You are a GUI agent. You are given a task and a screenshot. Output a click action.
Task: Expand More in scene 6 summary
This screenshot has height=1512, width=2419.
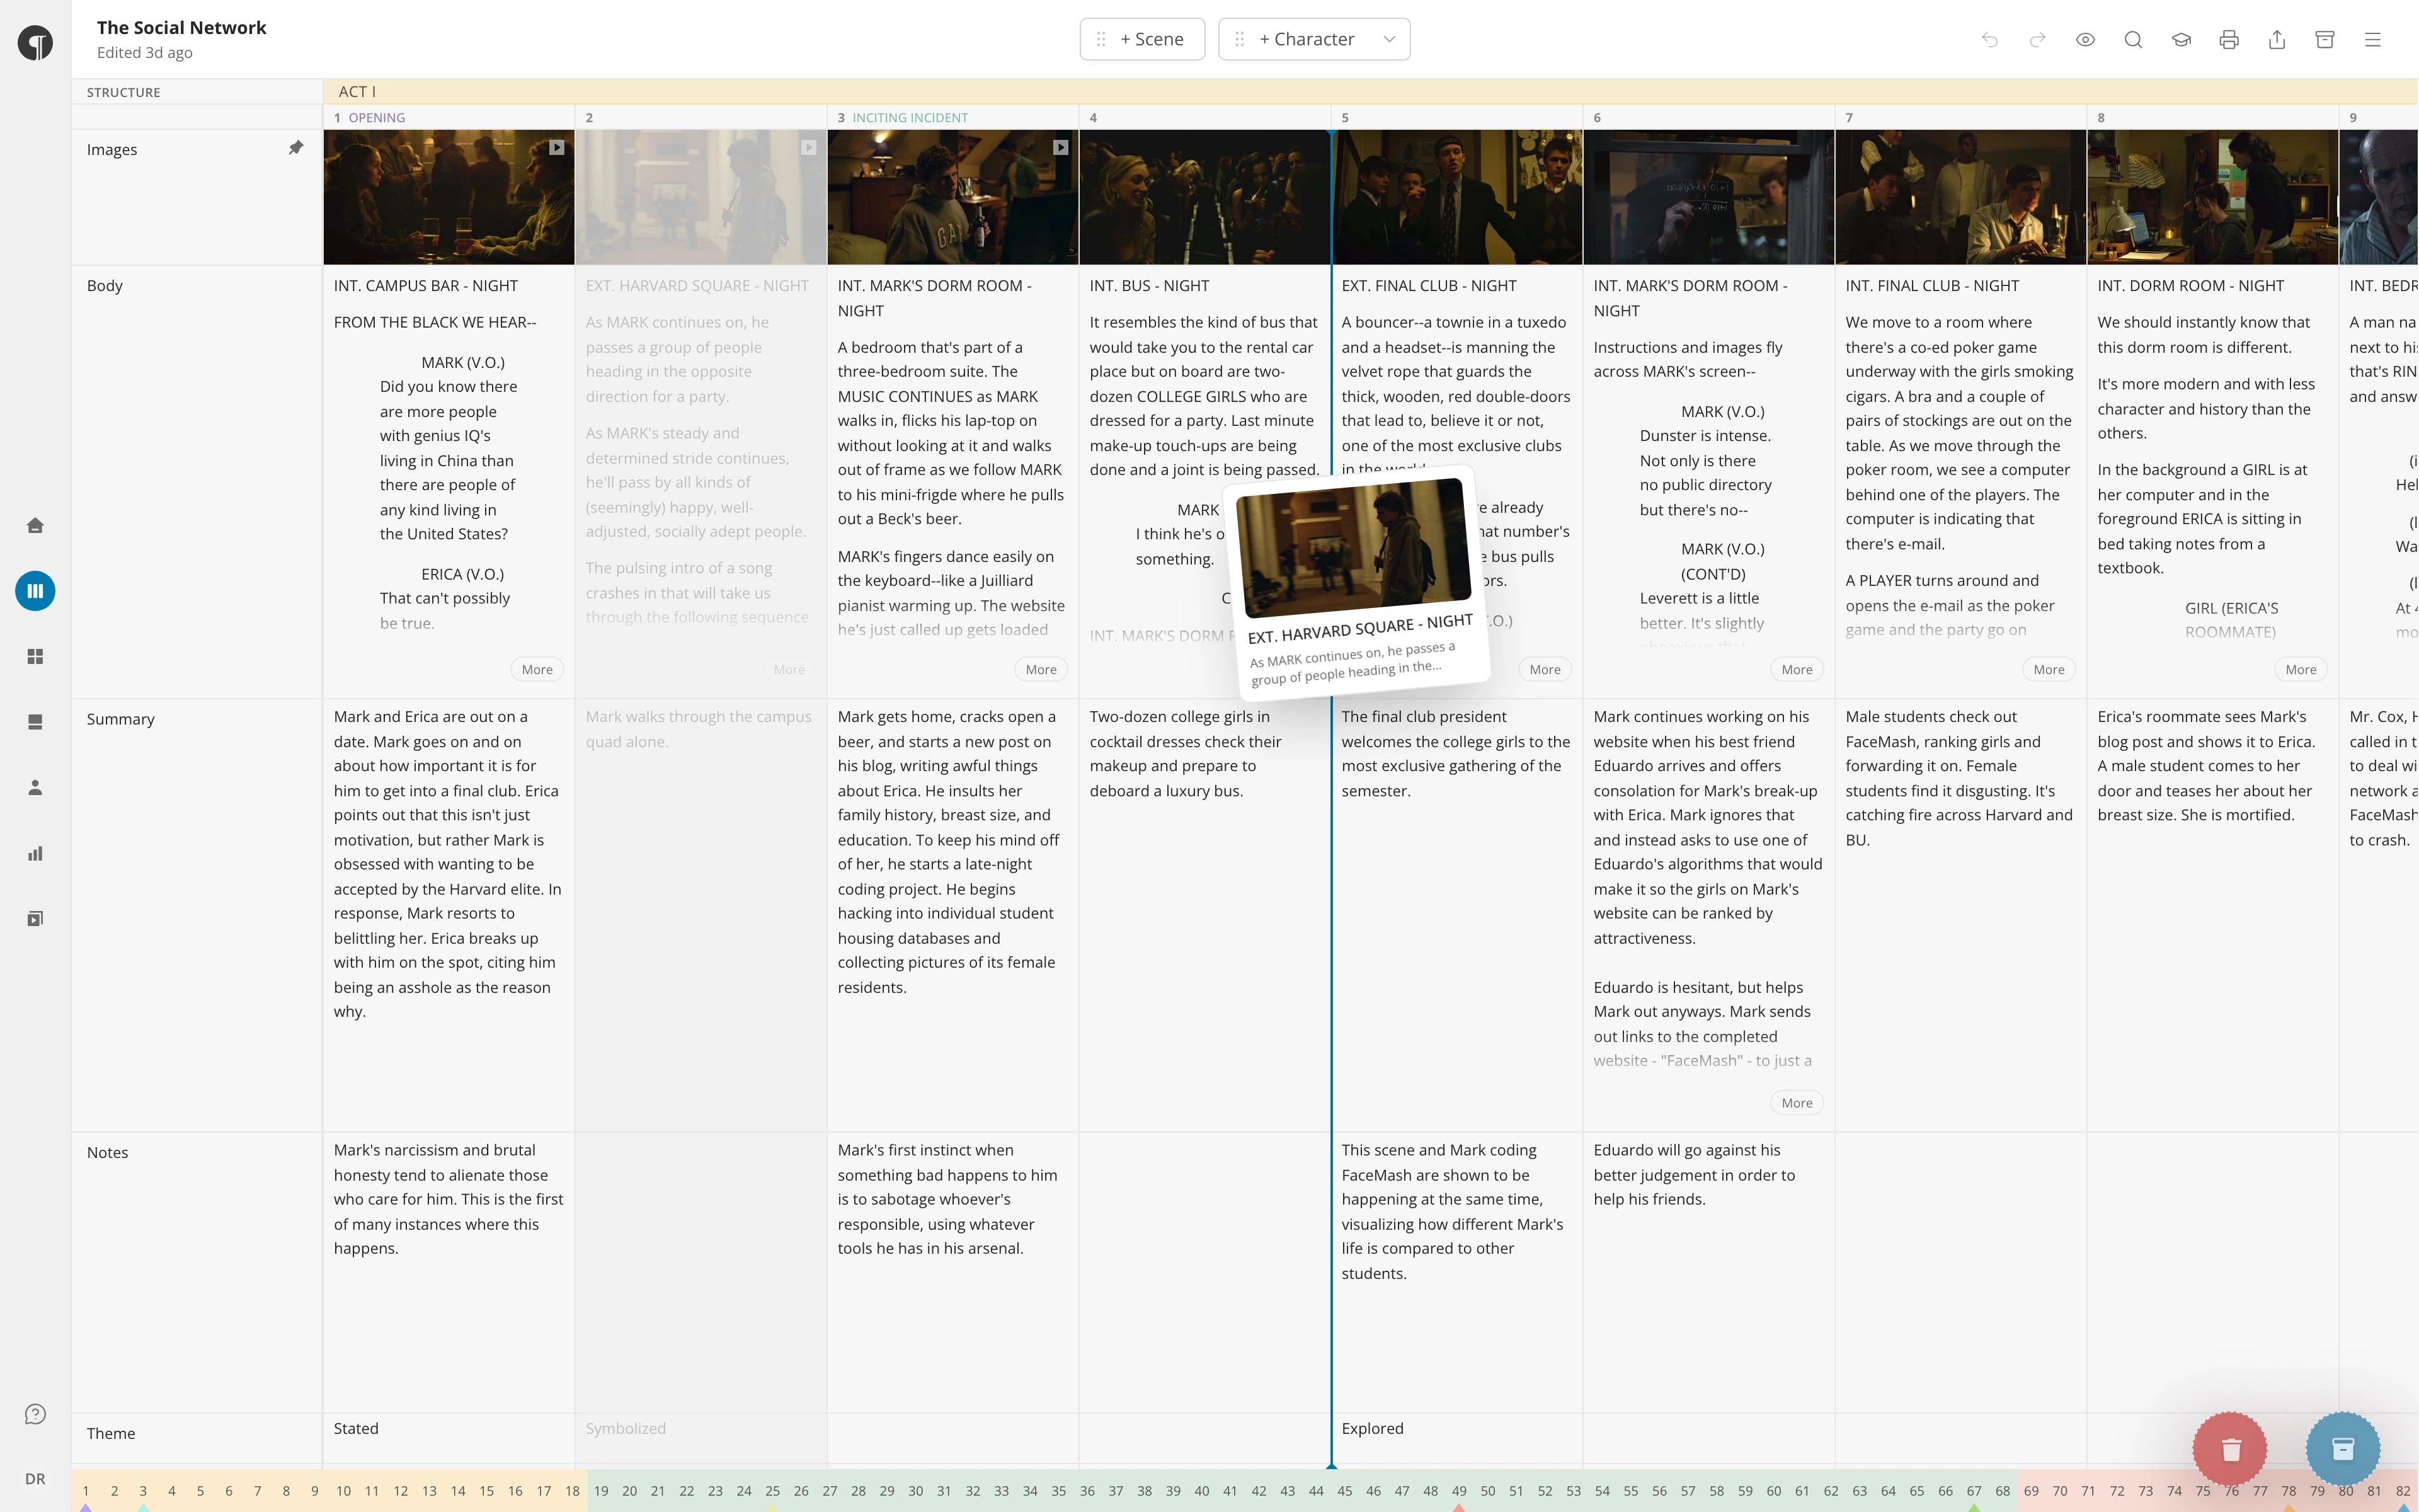tap(1796, 1103)
